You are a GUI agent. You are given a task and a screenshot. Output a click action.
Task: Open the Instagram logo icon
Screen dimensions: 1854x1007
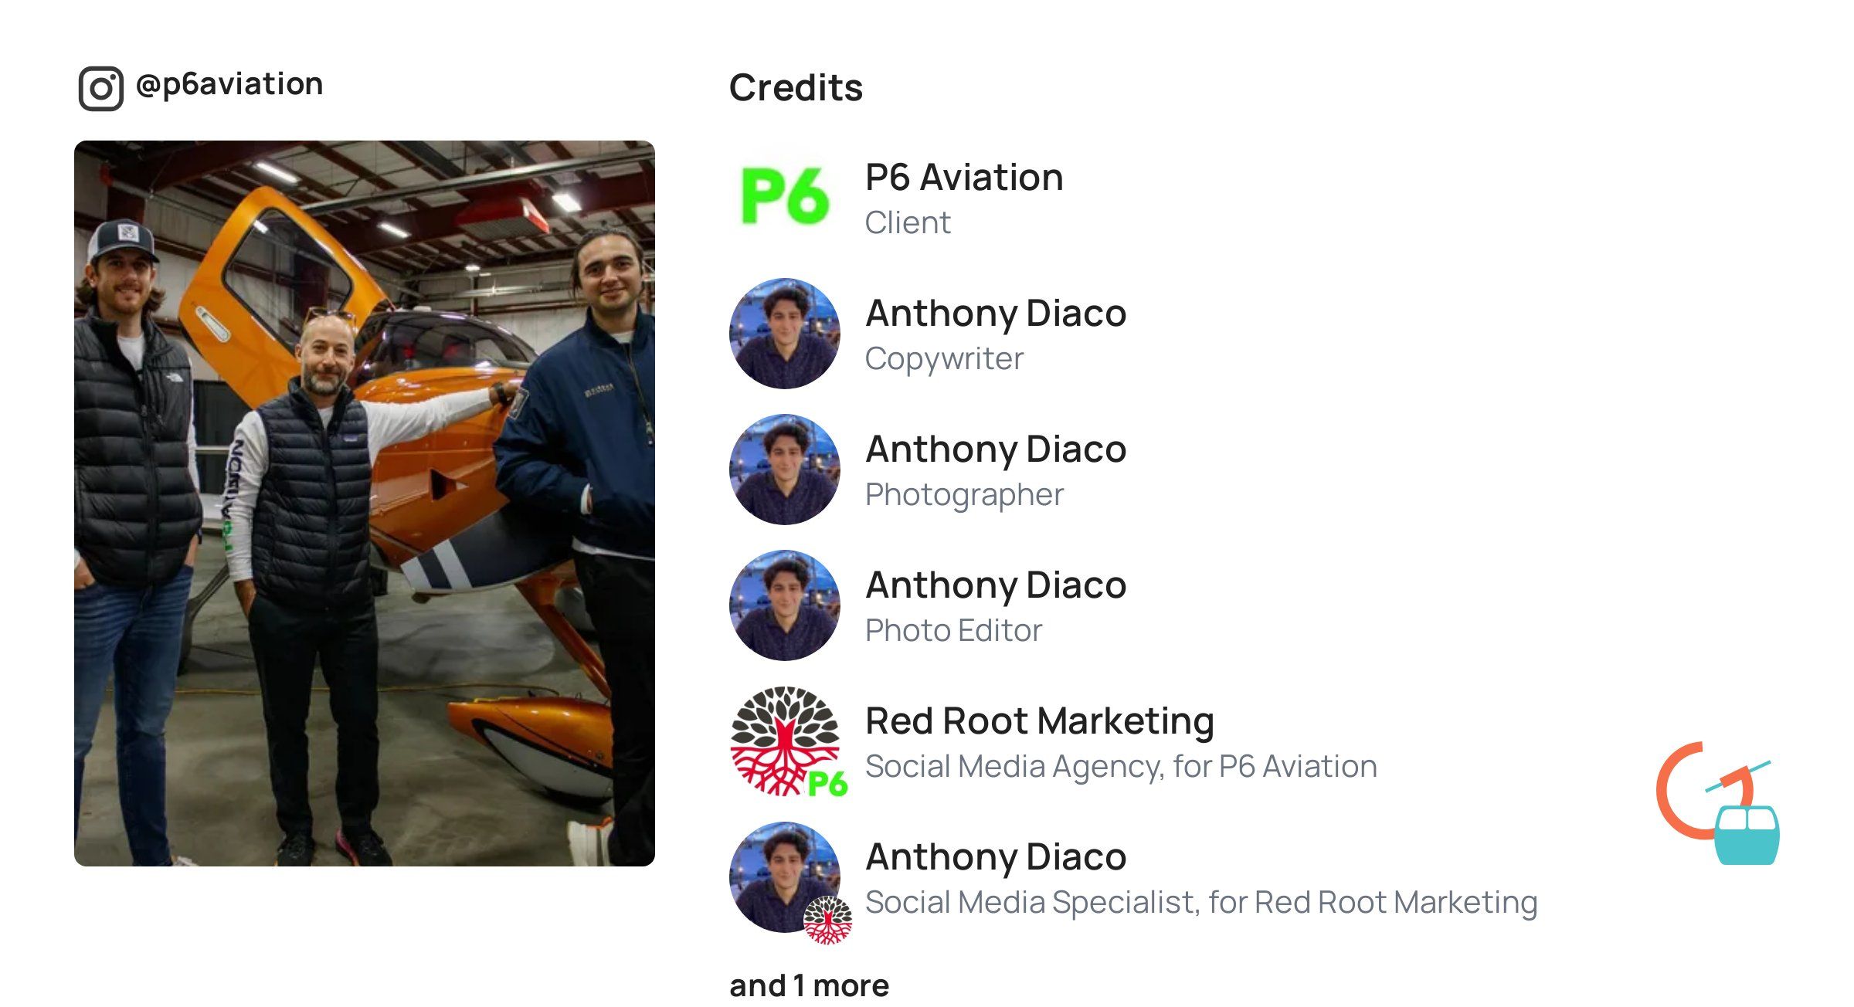100,89
